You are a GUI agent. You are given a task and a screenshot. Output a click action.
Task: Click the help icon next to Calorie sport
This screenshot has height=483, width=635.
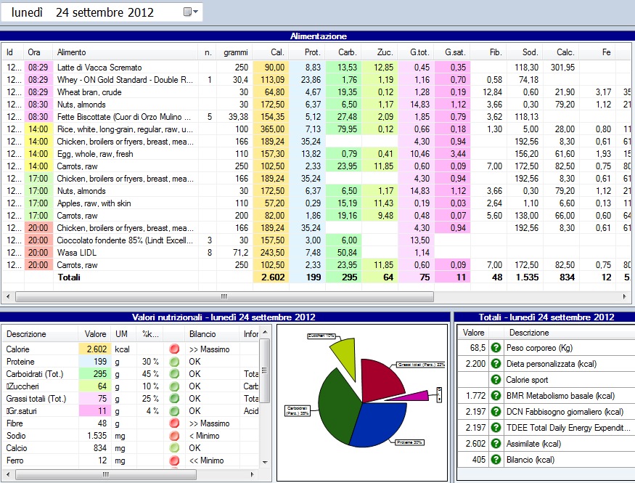tap(496, 380)
